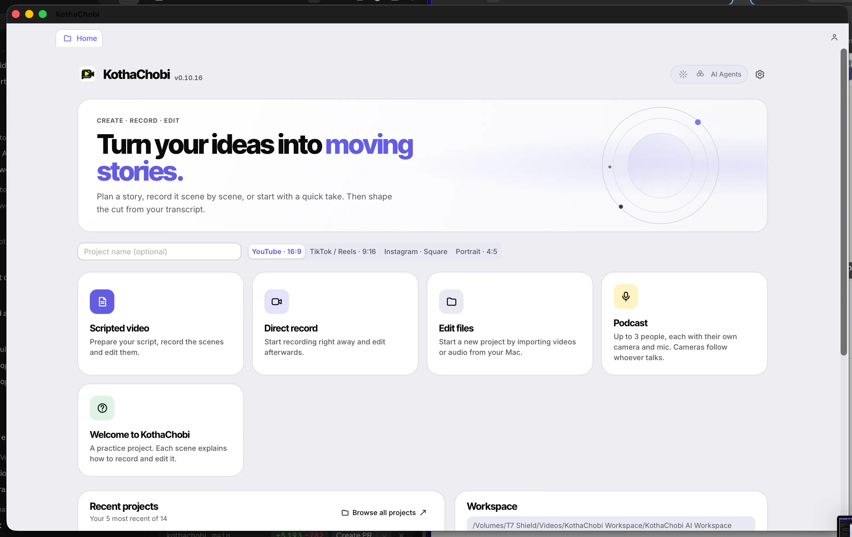This screenshot has height=537, width=852.
Task: Click the green fullscreen window button
Action: coord(43,14)
